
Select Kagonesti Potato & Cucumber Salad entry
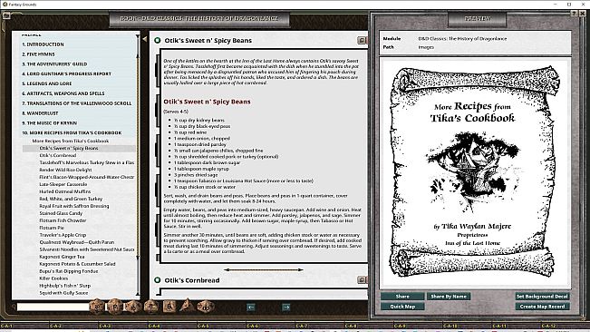click(x=77, y=264)
